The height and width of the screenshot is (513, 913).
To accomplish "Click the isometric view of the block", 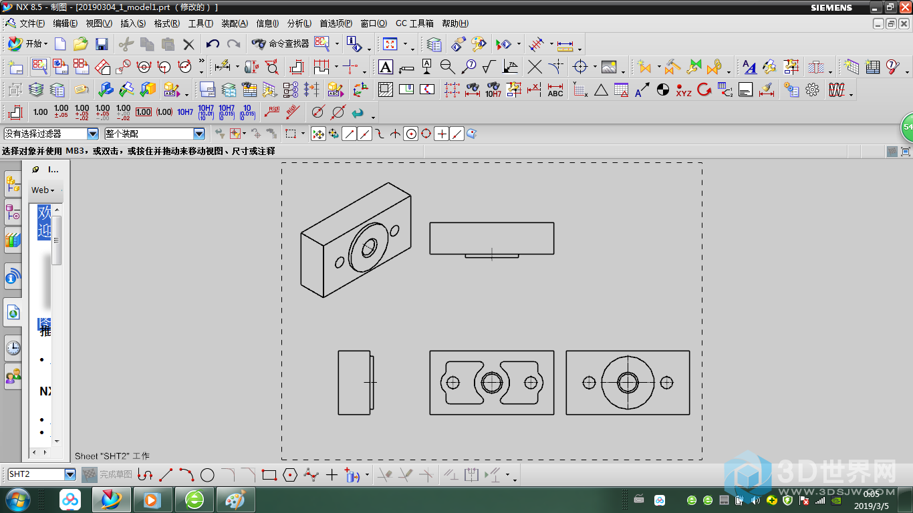I will 356,240.
